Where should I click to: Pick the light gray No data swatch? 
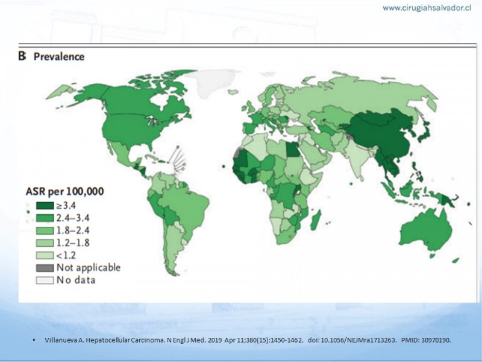[45, 280]
